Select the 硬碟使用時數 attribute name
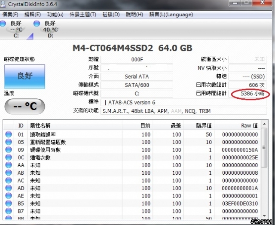 pyautogui.click(x=45, y=150)
